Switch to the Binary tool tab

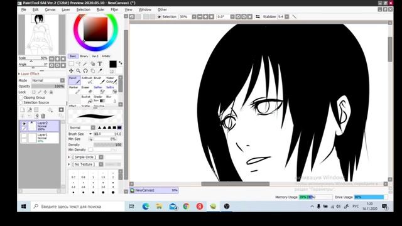(84, 56)
